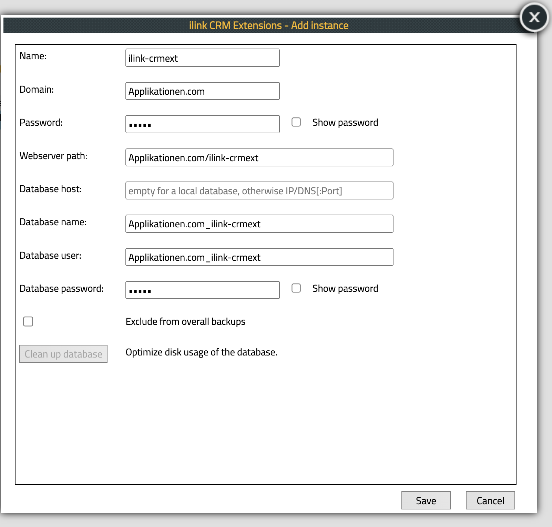
Task: Select the Domain field showing Applikationen.com
Action: click(x=202, y=91)
